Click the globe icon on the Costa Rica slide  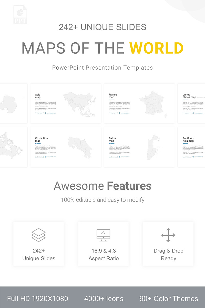[46, 157]
